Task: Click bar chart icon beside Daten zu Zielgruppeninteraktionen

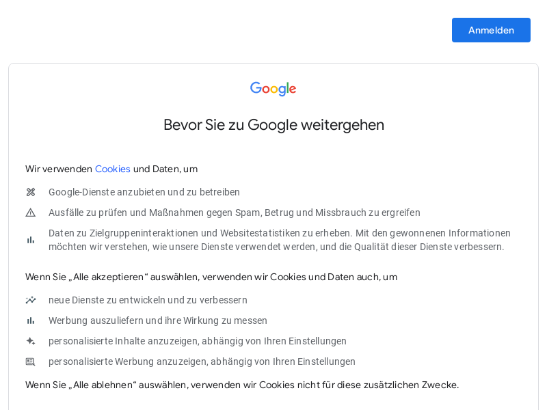Action: coord(31,240)
